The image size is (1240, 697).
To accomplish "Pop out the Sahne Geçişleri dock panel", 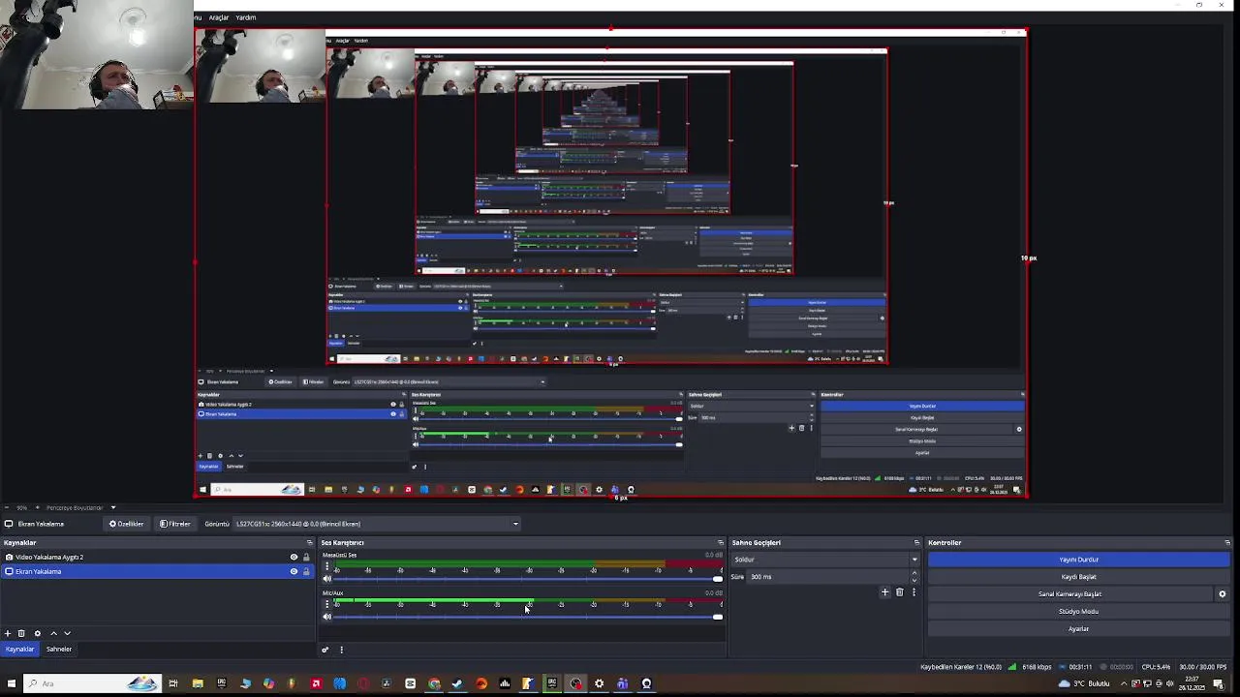I will 916,542.
